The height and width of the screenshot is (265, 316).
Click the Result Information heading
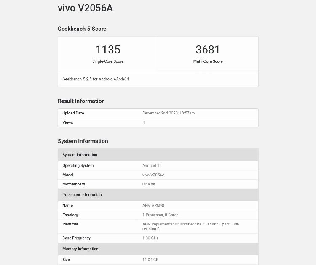(81, 101)
